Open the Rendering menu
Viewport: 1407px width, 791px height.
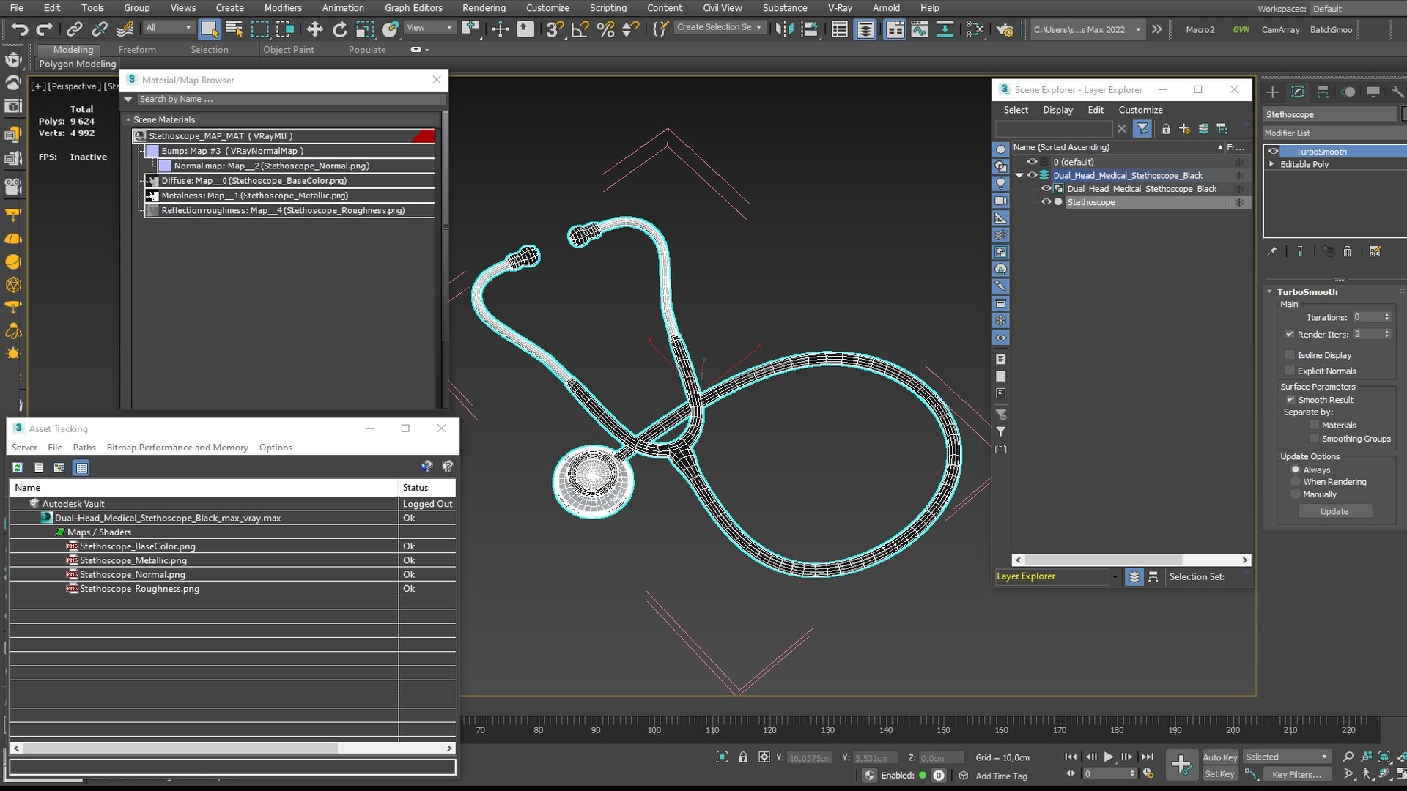[x=484, y=8]
